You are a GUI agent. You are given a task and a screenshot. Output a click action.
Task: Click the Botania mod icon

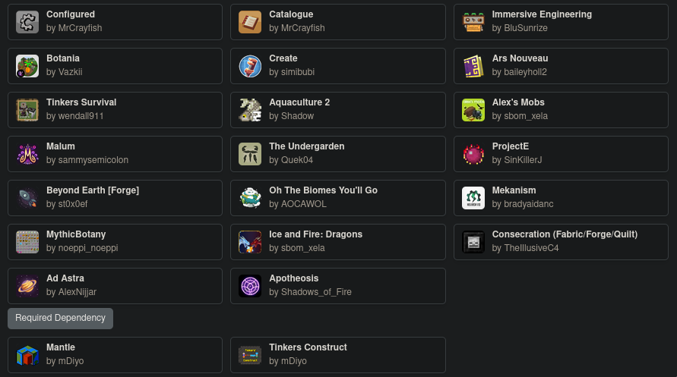27,66
